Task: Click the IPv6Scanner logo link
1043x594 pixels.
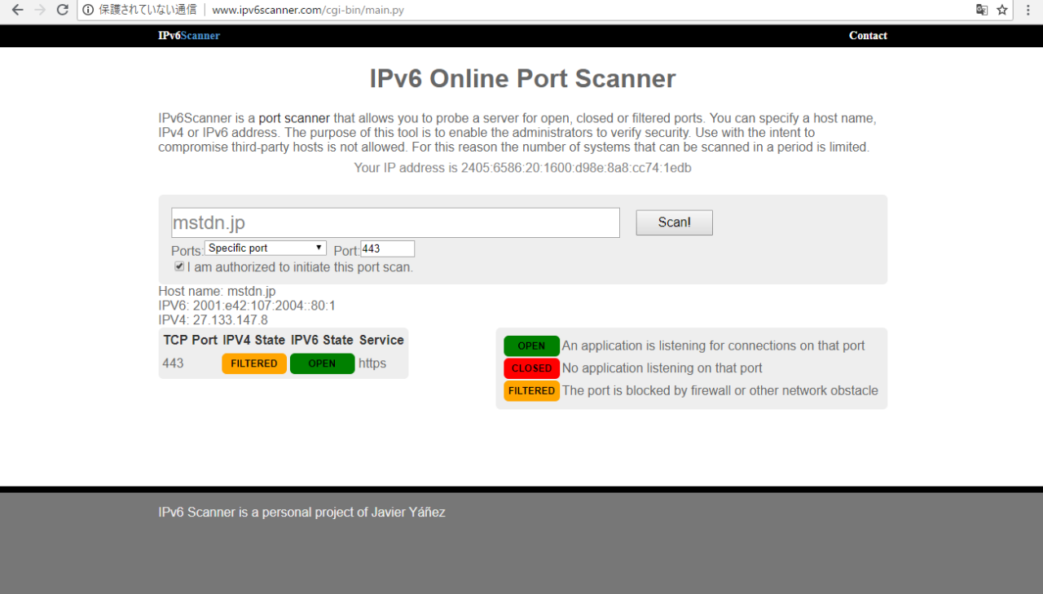Action: click(x=189, y=36)
